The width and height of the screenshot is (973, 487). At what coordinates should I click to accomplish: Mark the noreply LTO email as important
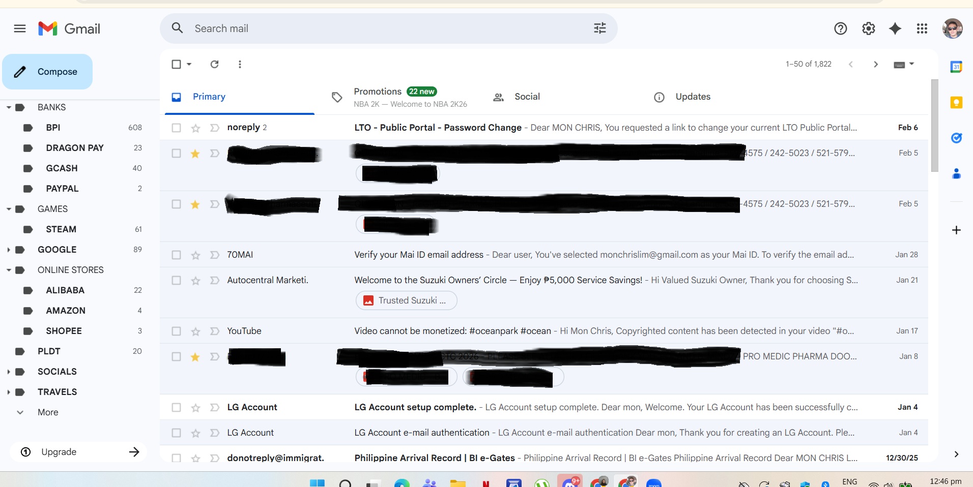pos(215,128)
